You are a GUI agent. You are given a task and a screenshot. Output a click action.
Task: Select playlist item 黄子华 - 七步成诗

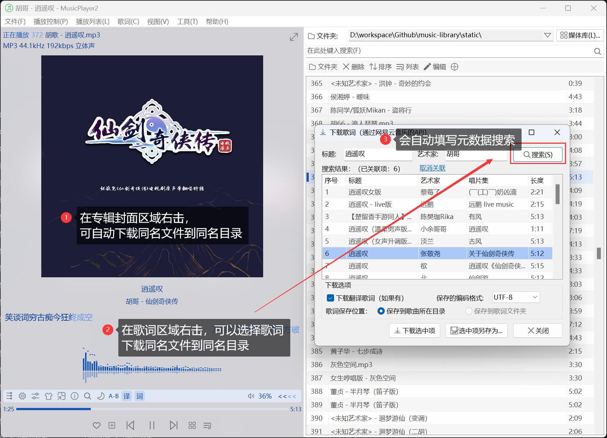pos(450,351)
